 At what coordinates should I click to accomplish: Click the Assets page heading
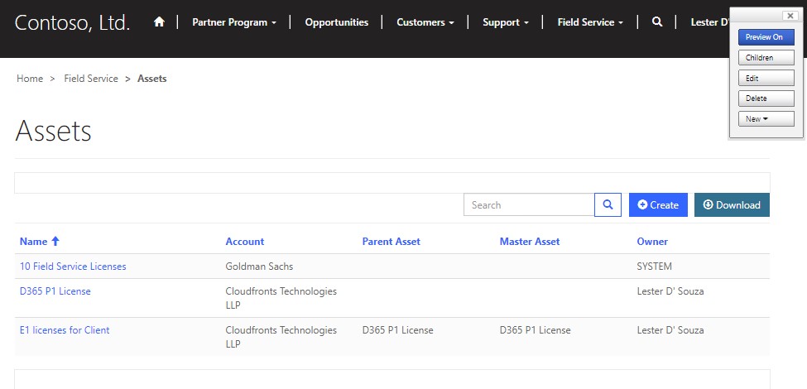(53, 132)
